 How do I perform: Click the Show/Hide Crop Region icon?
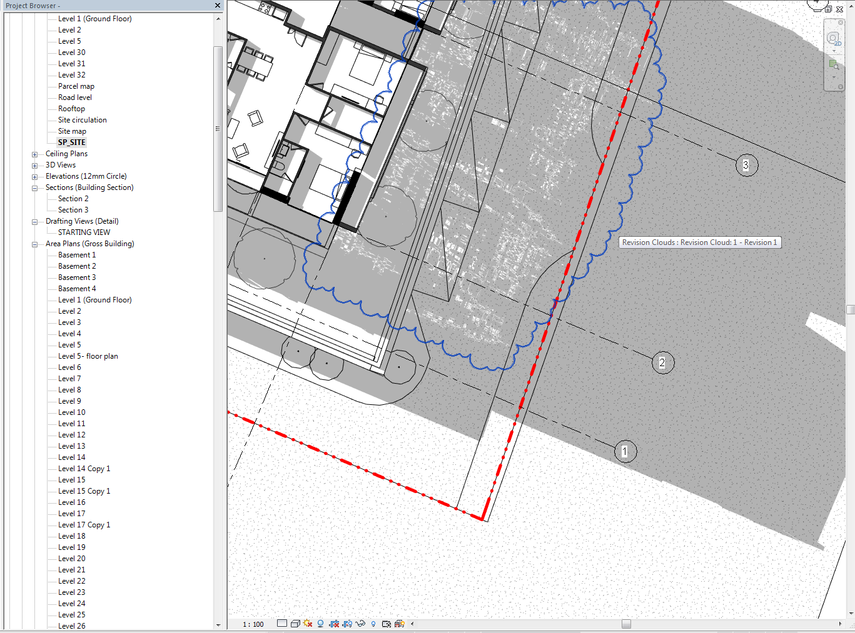347,623
